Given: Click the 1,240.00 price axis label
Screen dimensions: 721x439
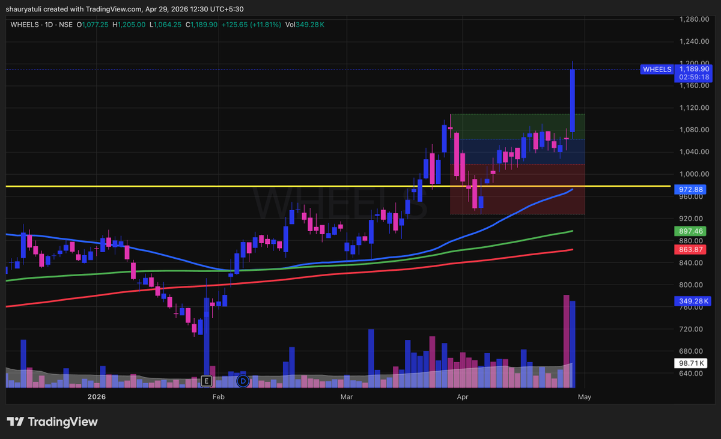Looking at the screenshot, I should tap(695, 41).
